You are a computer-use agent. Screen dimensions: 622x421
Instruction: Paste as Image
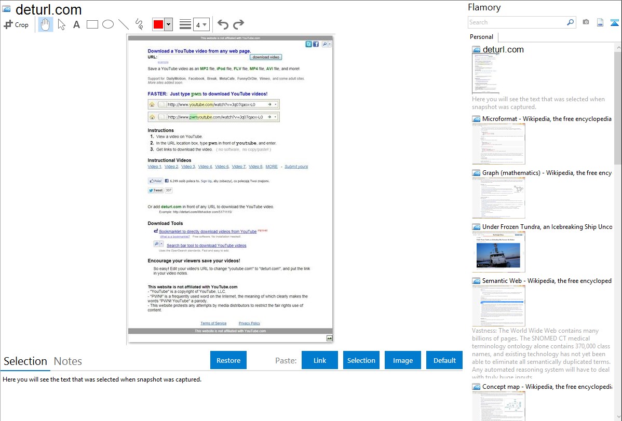point(402,360)
